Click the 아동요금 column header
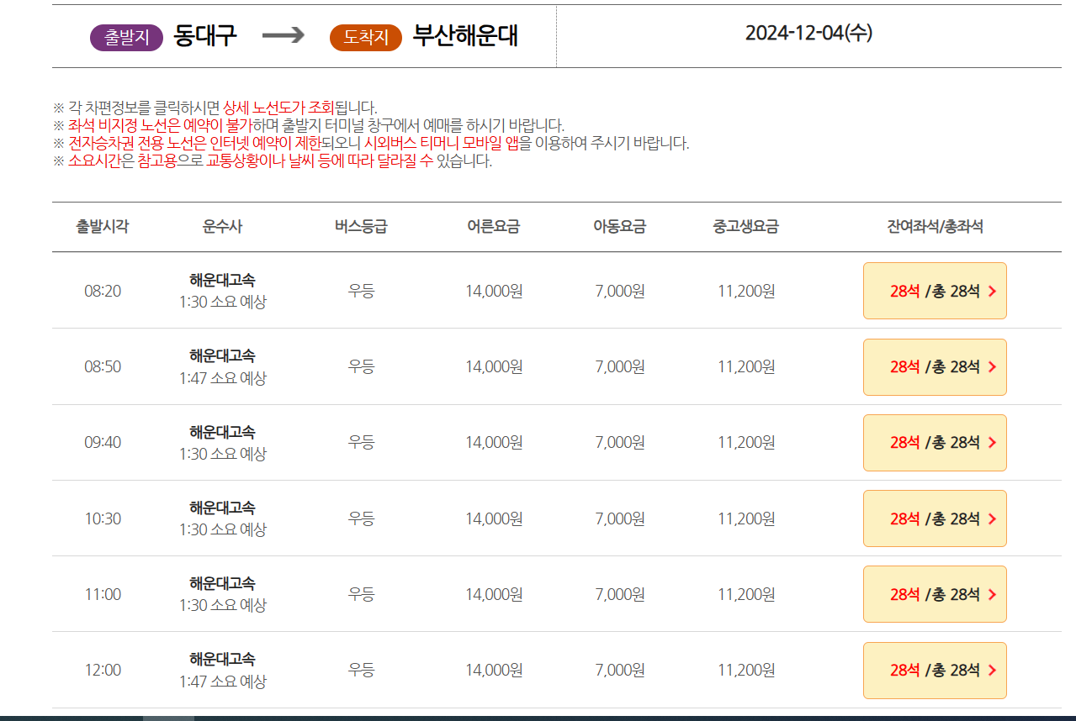 click(620, 226)
